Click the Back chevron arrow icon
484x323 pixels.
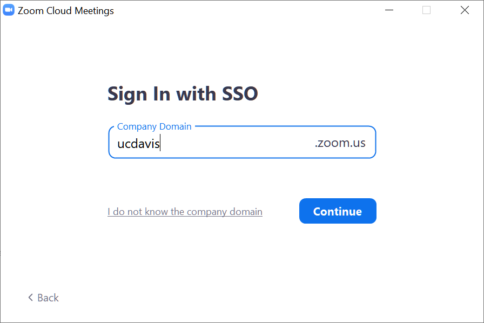click(31, 298)
